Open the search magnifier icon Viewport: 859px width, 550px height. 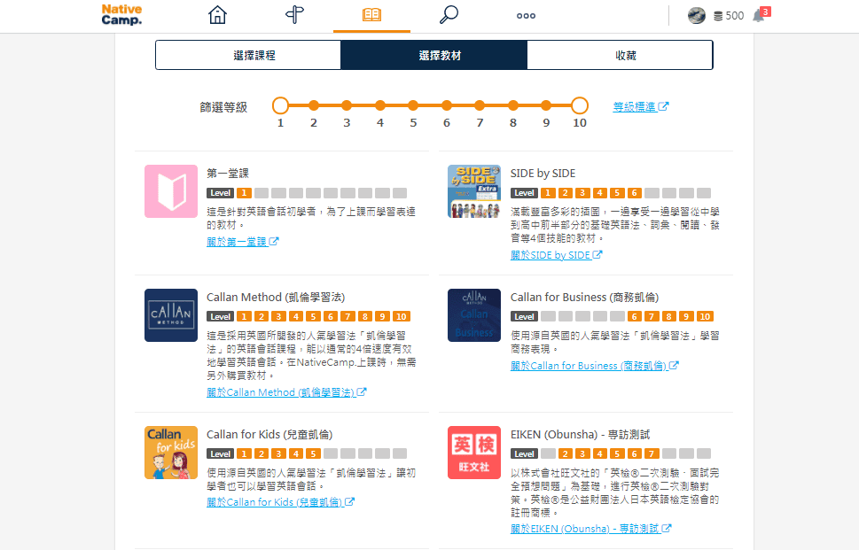point(449,15)
